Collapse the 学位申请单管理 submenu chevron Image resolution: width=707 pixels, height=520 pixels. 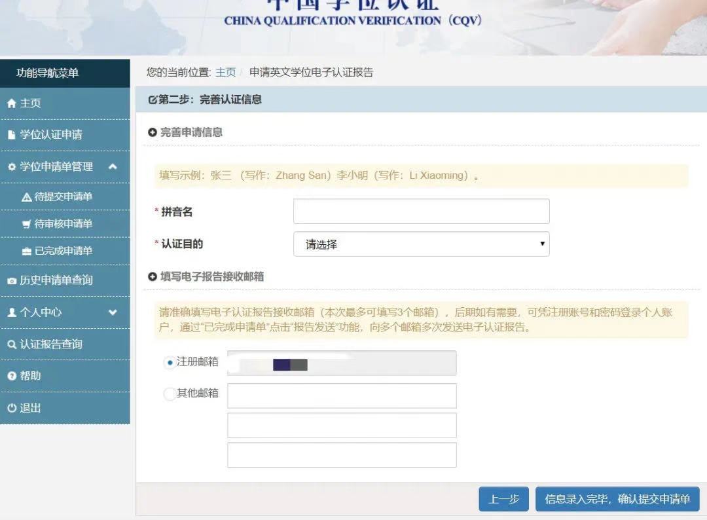113,167
